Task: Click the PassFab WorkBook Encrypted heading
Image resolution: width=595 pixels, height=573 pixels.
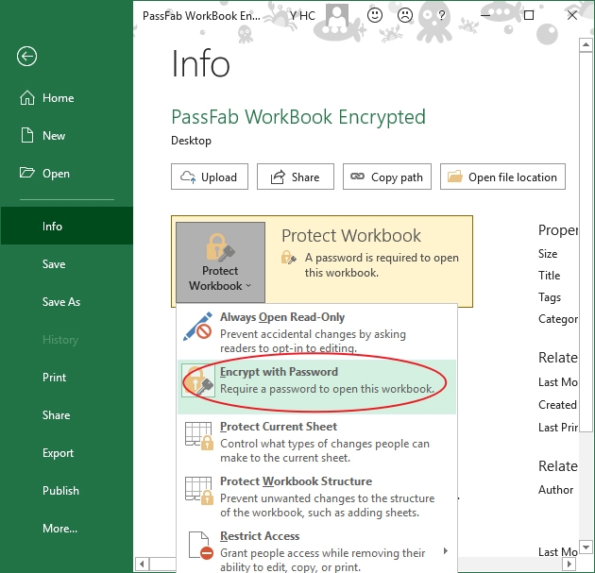Action: click(298, 117)
